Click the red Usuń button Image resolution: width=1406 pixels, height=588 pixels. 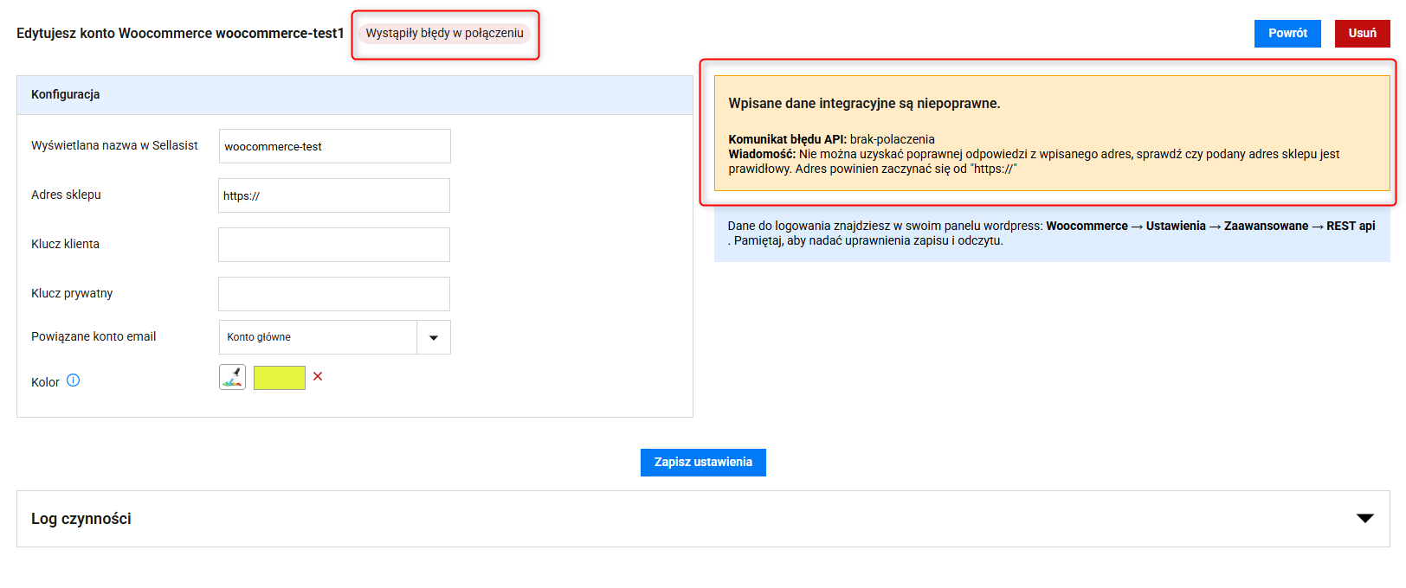(x=1362, y=34)
